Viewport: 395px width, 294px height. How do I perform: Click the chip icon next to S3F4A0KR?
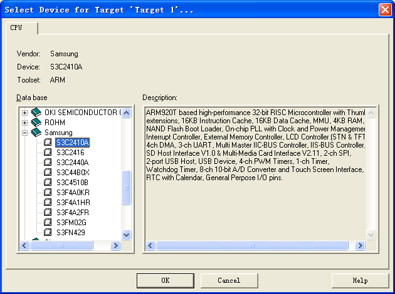pyautogui.click(x=48, y=192)
